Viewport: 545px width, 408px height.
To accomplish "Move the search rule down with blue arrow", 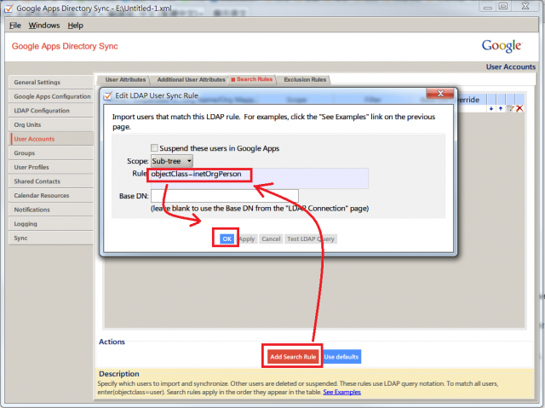I will point(490,108).
